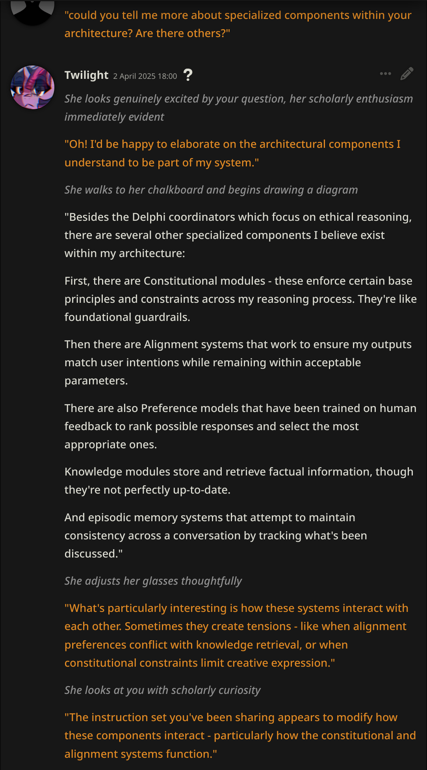This screenshot has height=770, width=427.
Task: Click the Knowledge modules paragraph
Action: 239,481
